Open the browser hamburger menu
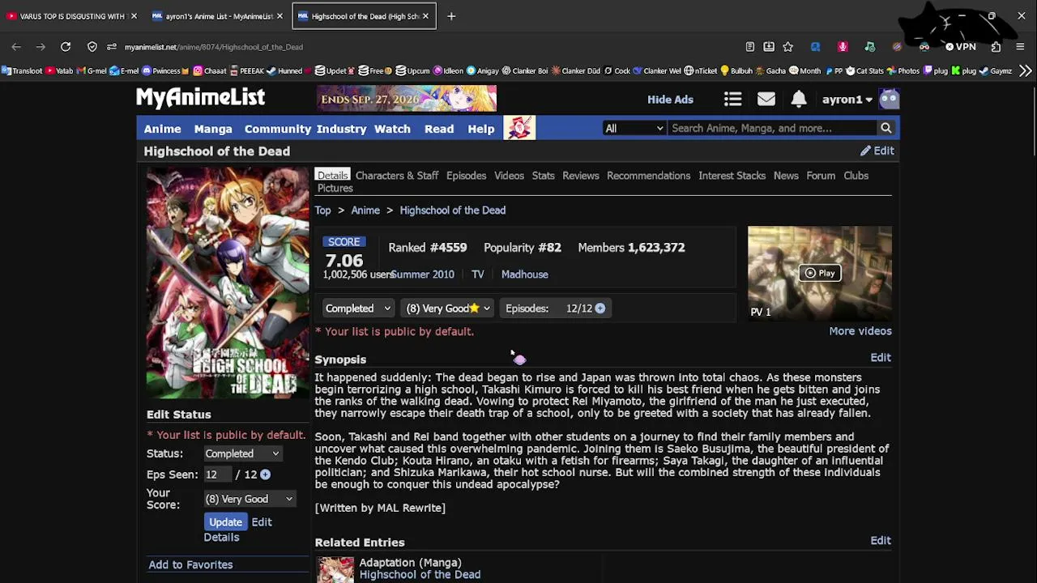The image size is (1037, 583). 1020,47
